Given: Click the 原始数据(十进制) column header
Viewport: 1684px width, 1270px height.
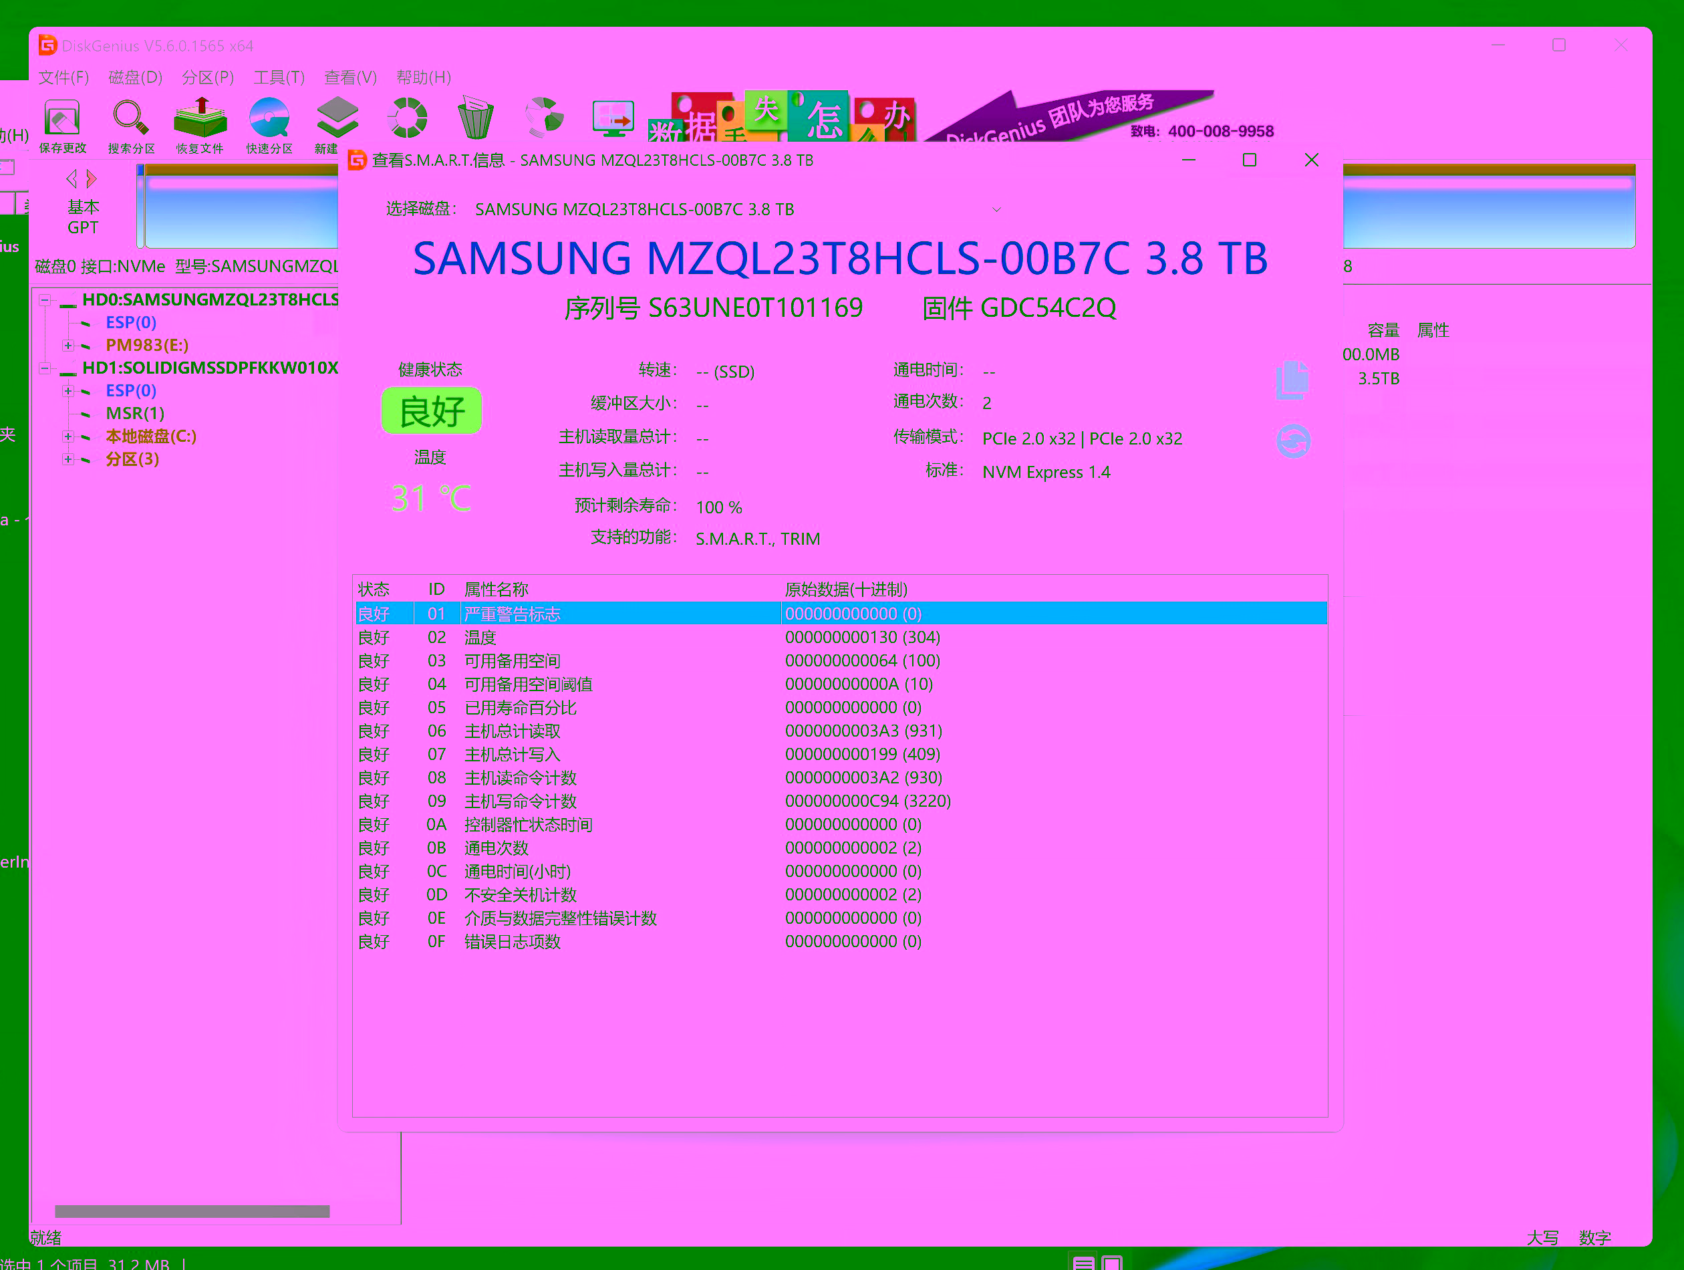Looking at the screenshot, I should click(846, 590).
